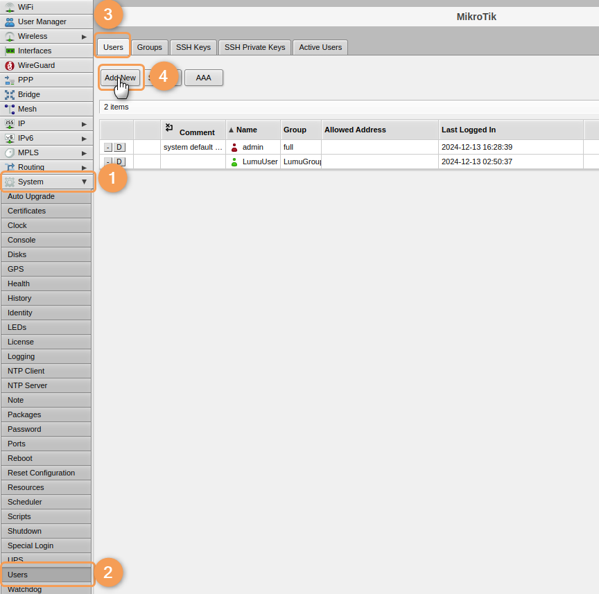Click the admin user red icon
Image resolution: width=599 pixels, height=594 pixels.
[234, 148]
